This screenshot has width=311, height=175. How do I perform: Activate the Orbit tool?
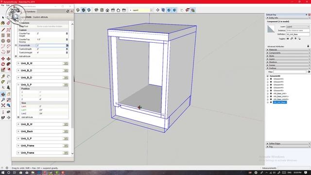(x=3, y=94)
